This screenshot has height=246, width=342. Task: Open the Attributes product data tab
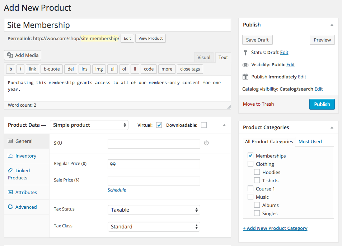[26, 192]
